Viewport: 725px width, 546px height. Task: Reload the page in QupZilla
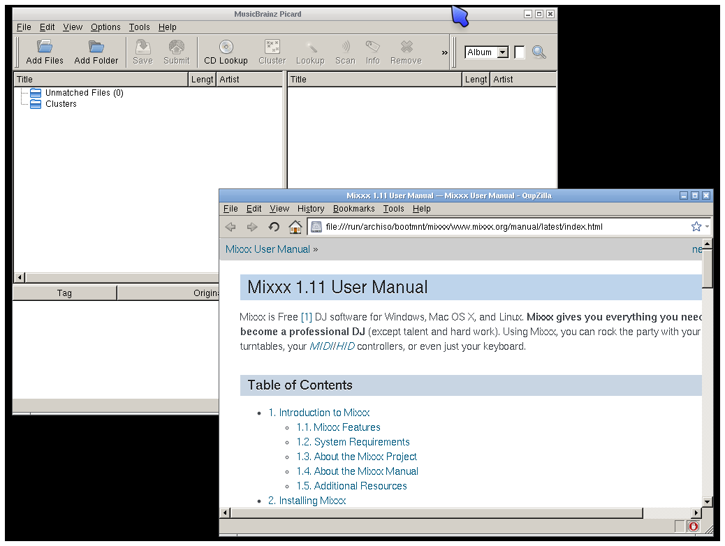[274, 226]
